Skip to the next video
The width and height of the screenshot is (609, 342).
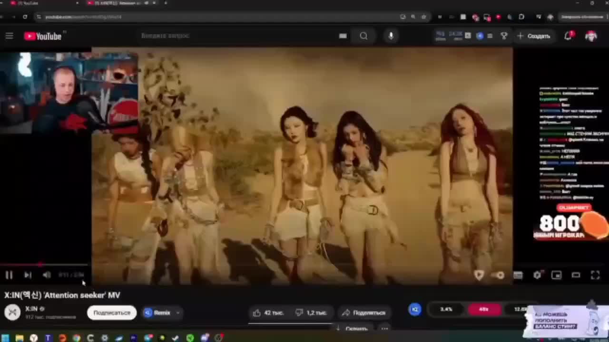coord(28,275)
